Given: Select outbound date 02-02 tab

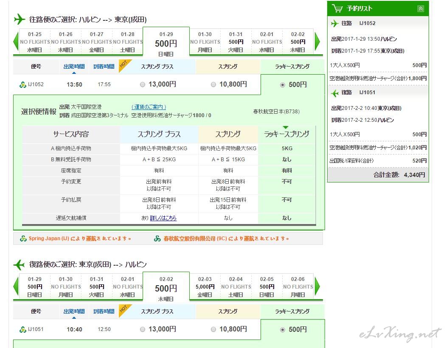Looking at the screenshot, I should pos(298,42).
